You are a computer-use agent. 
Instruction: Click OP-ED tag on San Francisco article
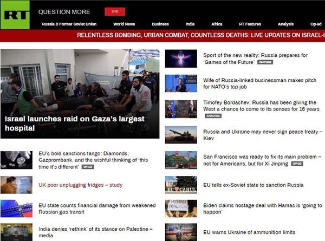click(297, 164)
